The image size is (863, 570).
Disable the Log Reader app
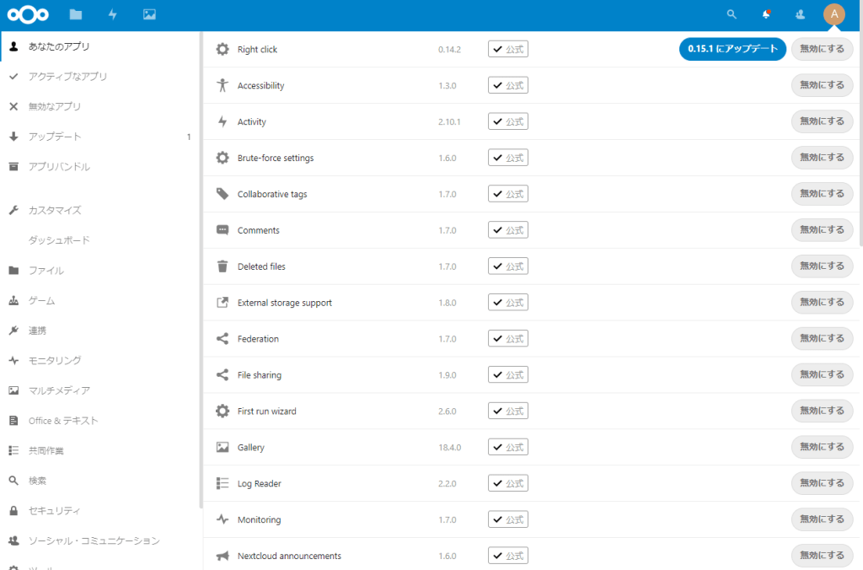[x=822, y=483]
